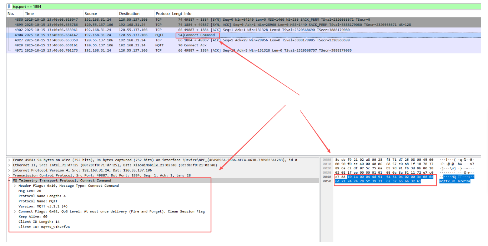The height and width of the screenshot is (246, 488).
Task: Expand the Transmission Control Protocol node
Action: point(9,175)
